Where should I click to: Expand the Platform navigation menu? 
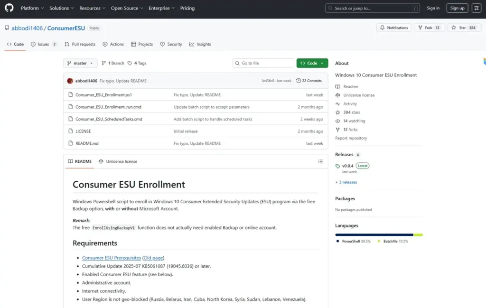click(x=32, y=8)
